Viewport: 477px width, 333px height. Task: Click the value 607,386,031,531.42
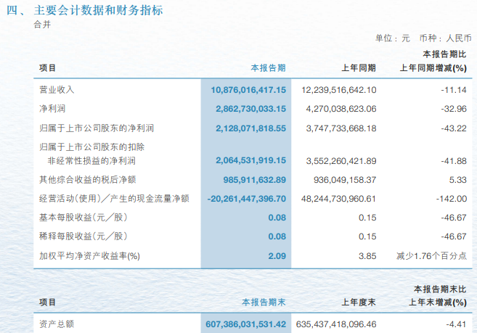pyautogui.click(x=246, y=324)
